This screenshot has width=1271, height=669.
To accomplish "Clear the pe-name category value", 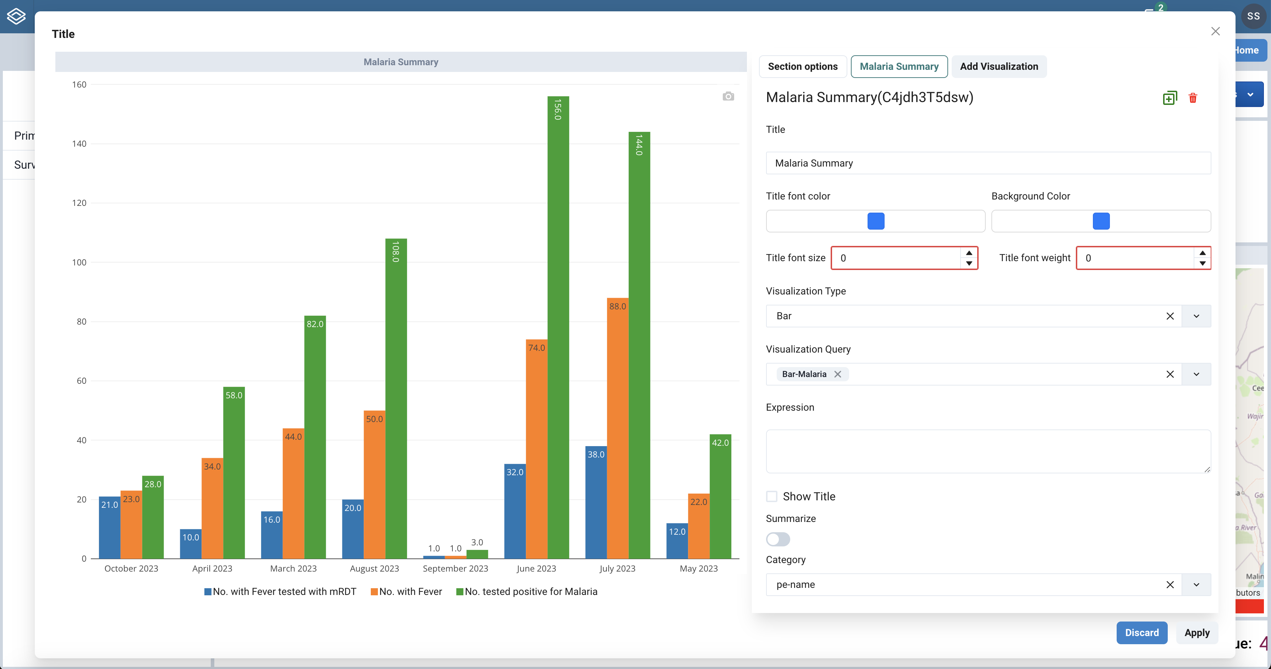I will [1170, 585].
